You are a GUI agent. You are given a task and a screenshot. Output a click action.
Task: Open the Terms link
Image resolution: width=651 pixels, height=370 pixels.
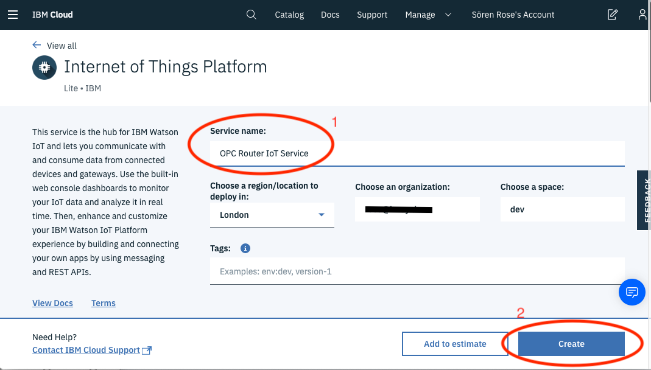pyautogui.click(x=103, y=302)
